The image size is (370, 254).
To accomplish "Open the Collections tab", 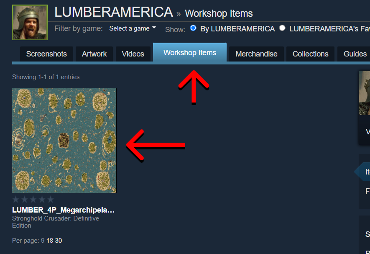I will 310,54.
